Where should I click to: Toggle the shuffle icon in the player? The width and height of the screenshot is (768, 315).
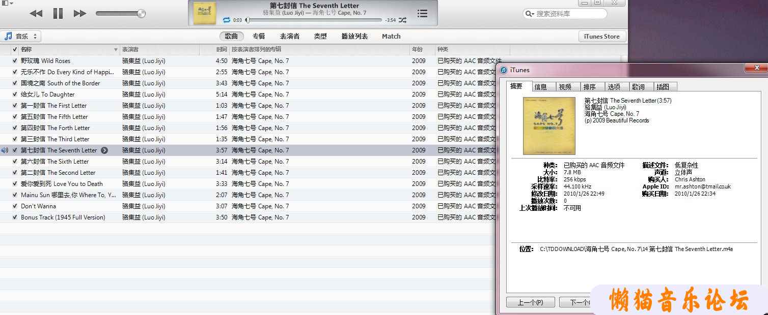(402, 20)
